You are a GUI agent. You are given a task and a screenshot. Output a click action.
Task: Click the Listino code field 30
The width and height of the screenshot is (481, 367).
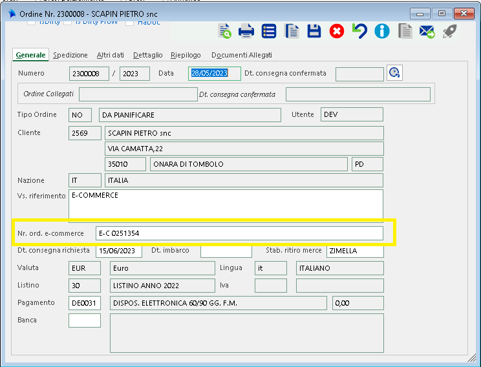point(85,286)
